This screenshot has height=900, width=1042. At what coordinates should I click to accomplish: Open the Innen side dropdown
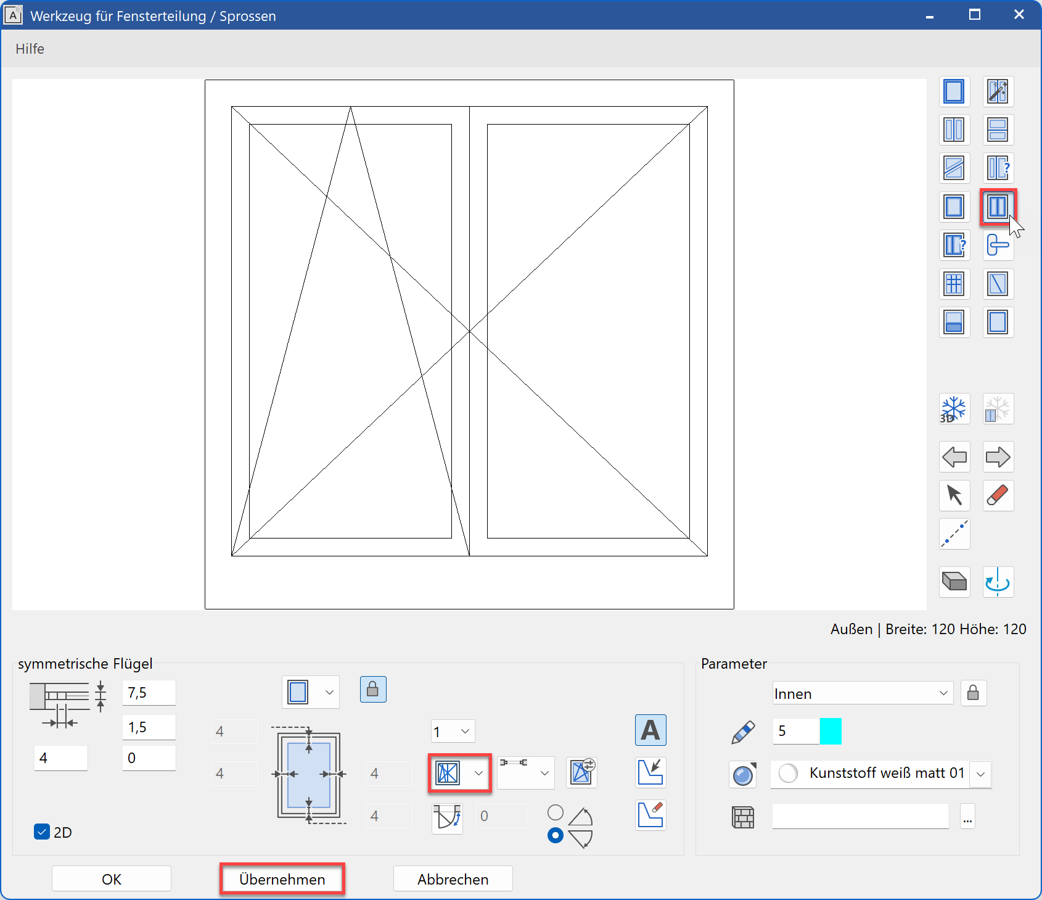click(862, 693)
